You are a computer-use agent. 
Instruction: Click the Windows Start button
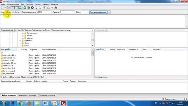(x=4, y=103)
